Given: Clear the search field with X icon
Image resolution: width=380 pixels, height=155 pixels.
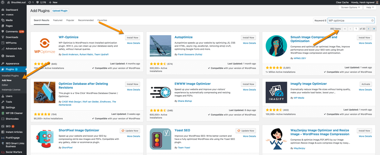Looking at the screenshot, I should coord(372,20).
